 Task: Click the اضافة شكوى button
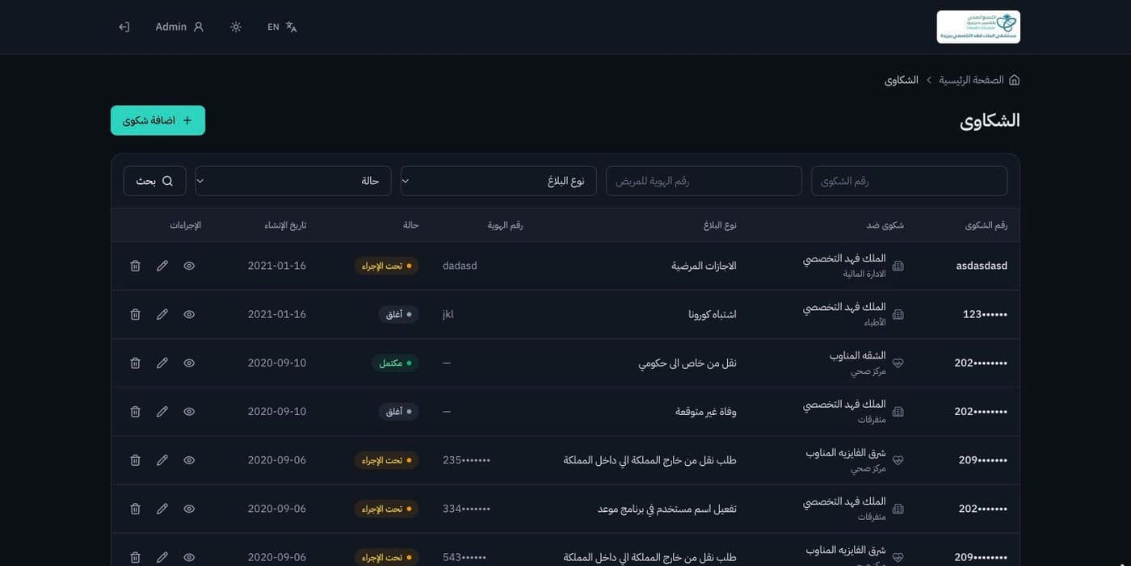coord(158,120)
